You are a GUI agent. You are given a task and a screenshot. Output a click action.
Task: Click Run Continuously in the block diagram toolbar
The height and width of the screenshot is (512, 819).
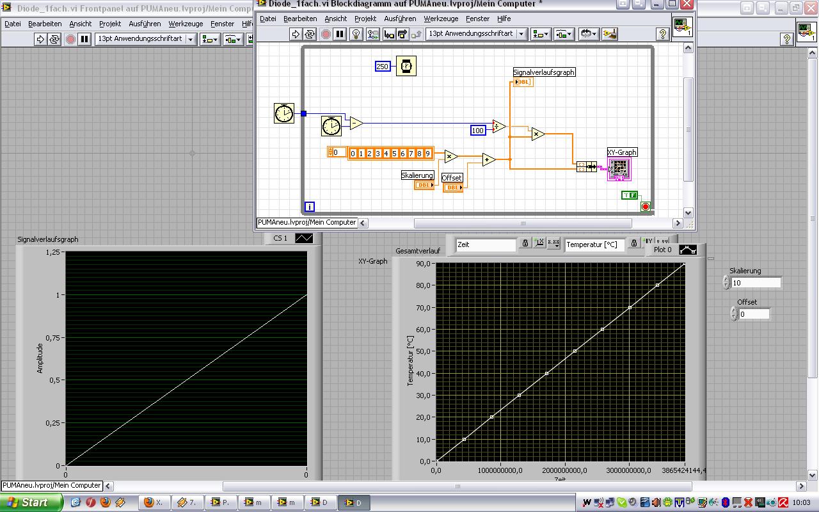(310, 34)
